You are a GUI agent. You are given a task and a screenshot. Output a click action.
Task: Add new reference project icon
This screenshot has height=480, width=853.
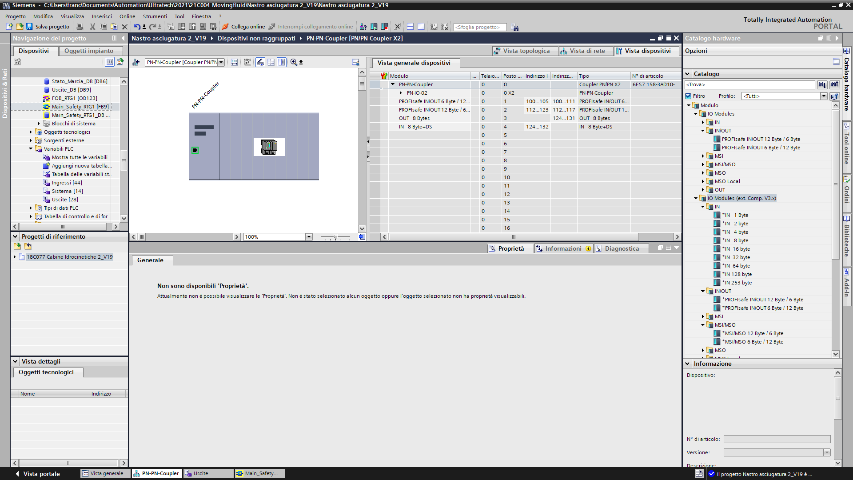(x=17, y=246)
